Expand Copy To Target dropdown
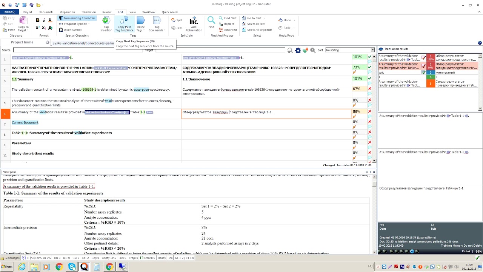Image resolution: width=483 pixels, height=272 pixels. click(27, 30)
